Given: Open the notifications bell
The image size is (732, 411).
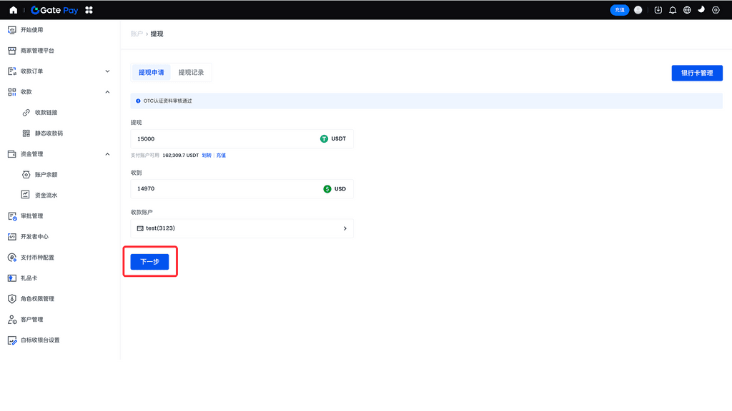Looking at the screenshot, I should pos(673,10).
